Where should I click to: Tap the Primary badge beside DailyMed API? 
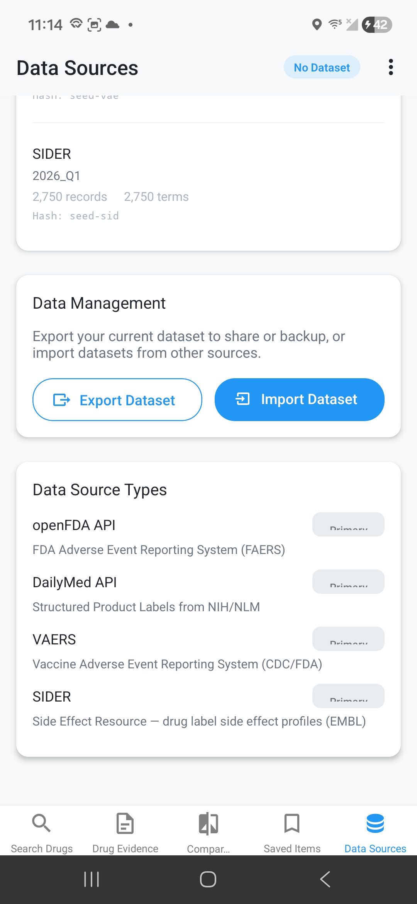coord(348,582)
